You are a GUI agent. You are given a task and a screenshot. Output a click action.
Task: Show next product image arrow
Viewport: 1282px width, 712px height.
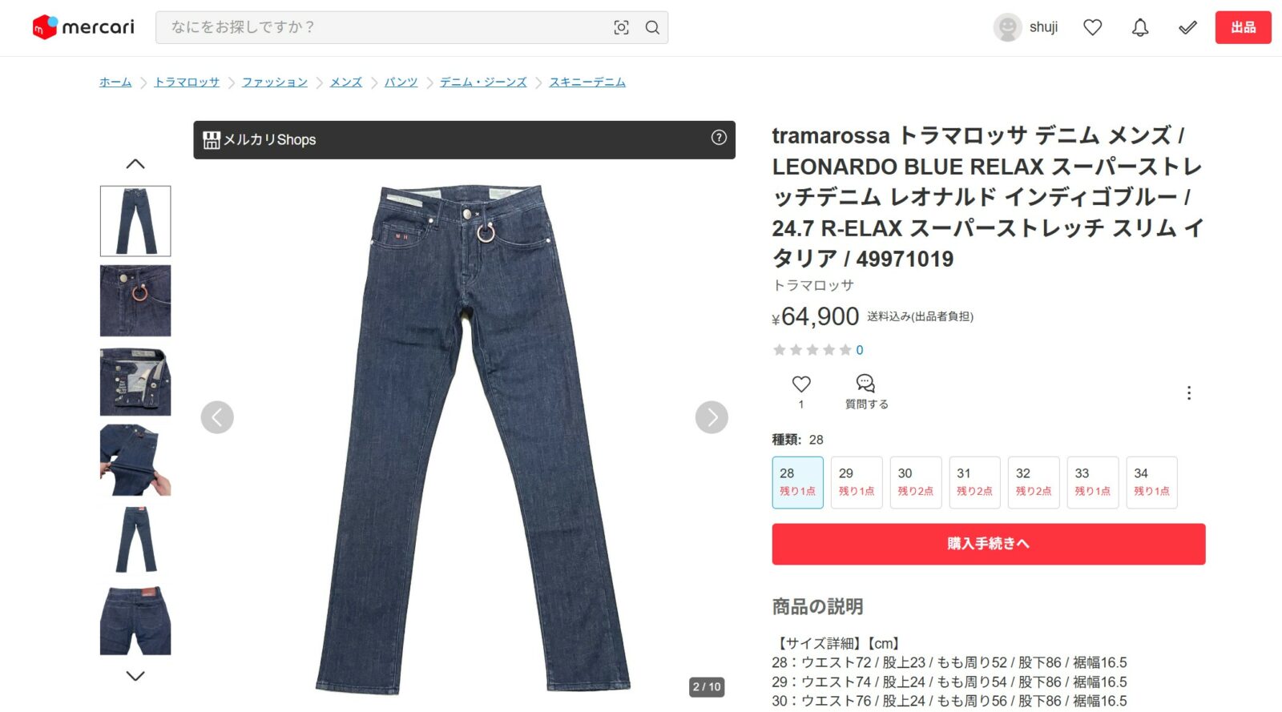tap(712, 417)
